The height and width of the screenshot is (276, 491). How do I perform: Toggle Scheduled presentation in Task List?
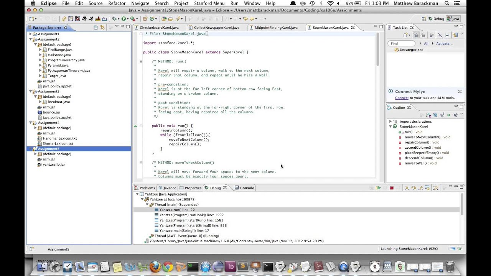coord(423,35)
